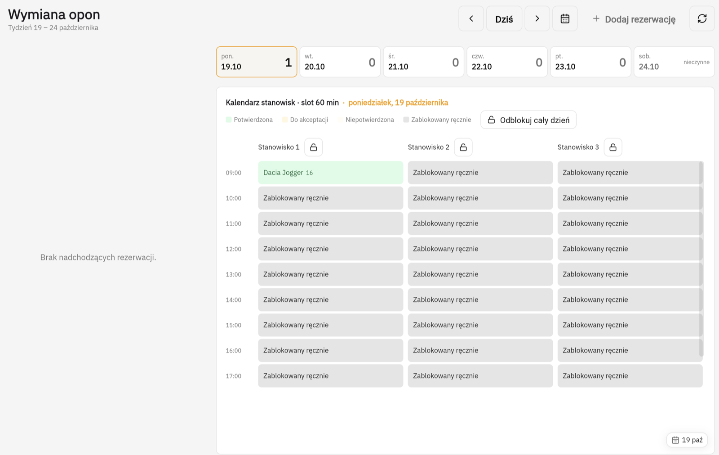
Task: Click Niepotwierdzona legend label
Action: point(370,120)
